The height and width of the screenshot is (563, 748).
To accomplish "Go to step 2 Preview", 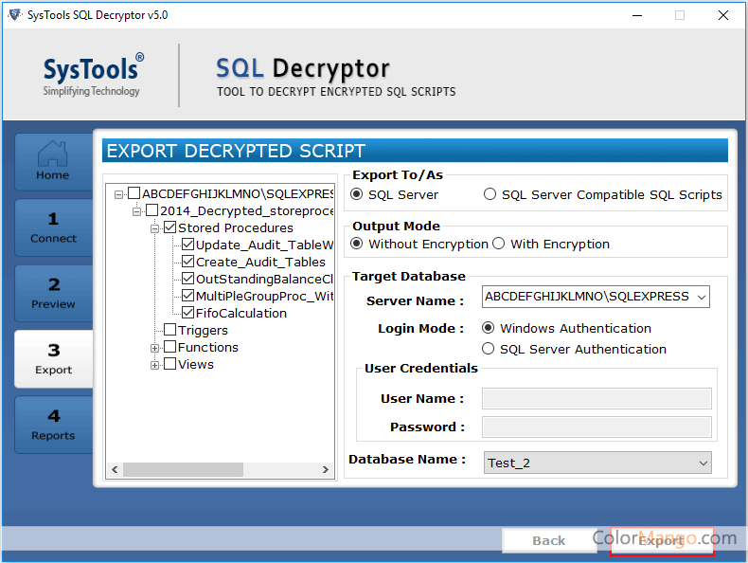I will coord(53,293).
